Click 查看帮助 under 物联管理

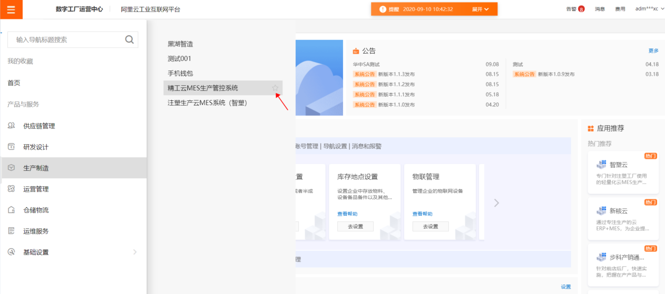(423, 214)
